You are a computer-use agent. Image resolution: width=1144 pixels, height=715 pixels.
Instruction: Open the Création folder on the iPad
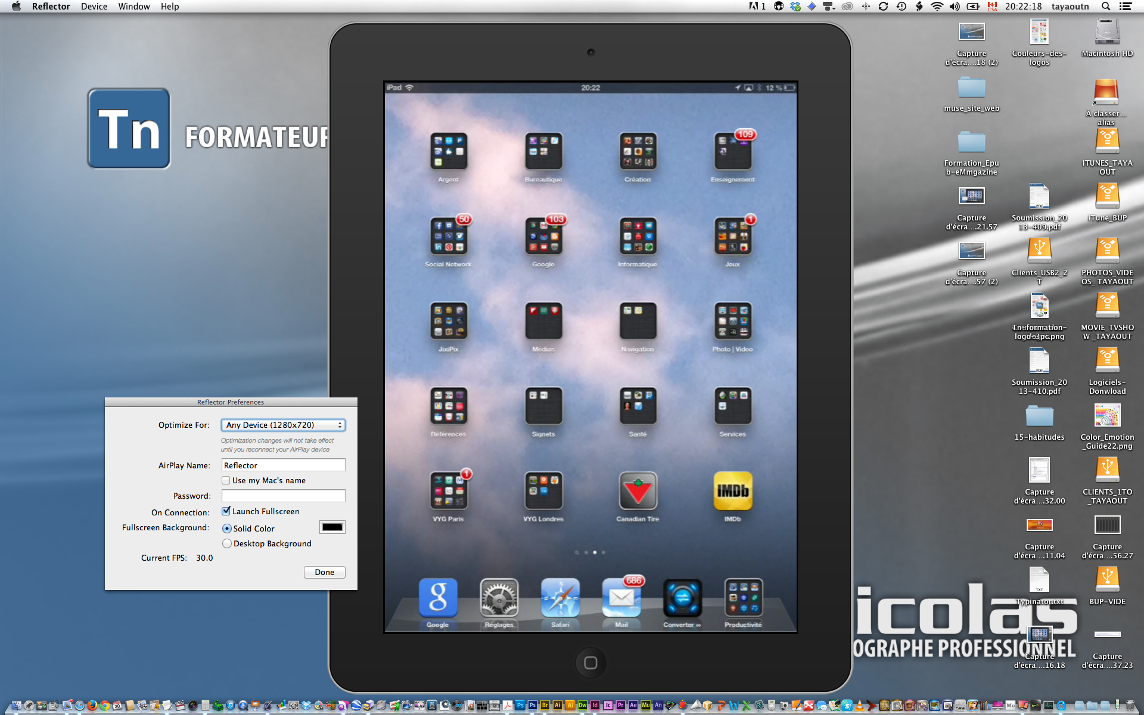(x=638, y=151)
